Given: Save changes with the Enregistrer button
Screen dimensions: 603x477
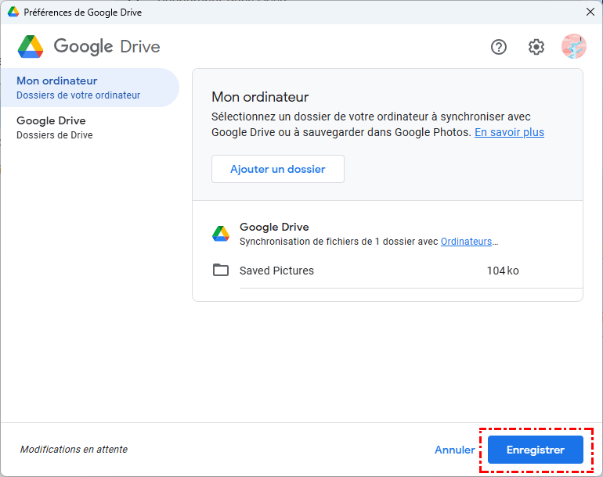Looking at the screenshot, I should click(536, 450).
